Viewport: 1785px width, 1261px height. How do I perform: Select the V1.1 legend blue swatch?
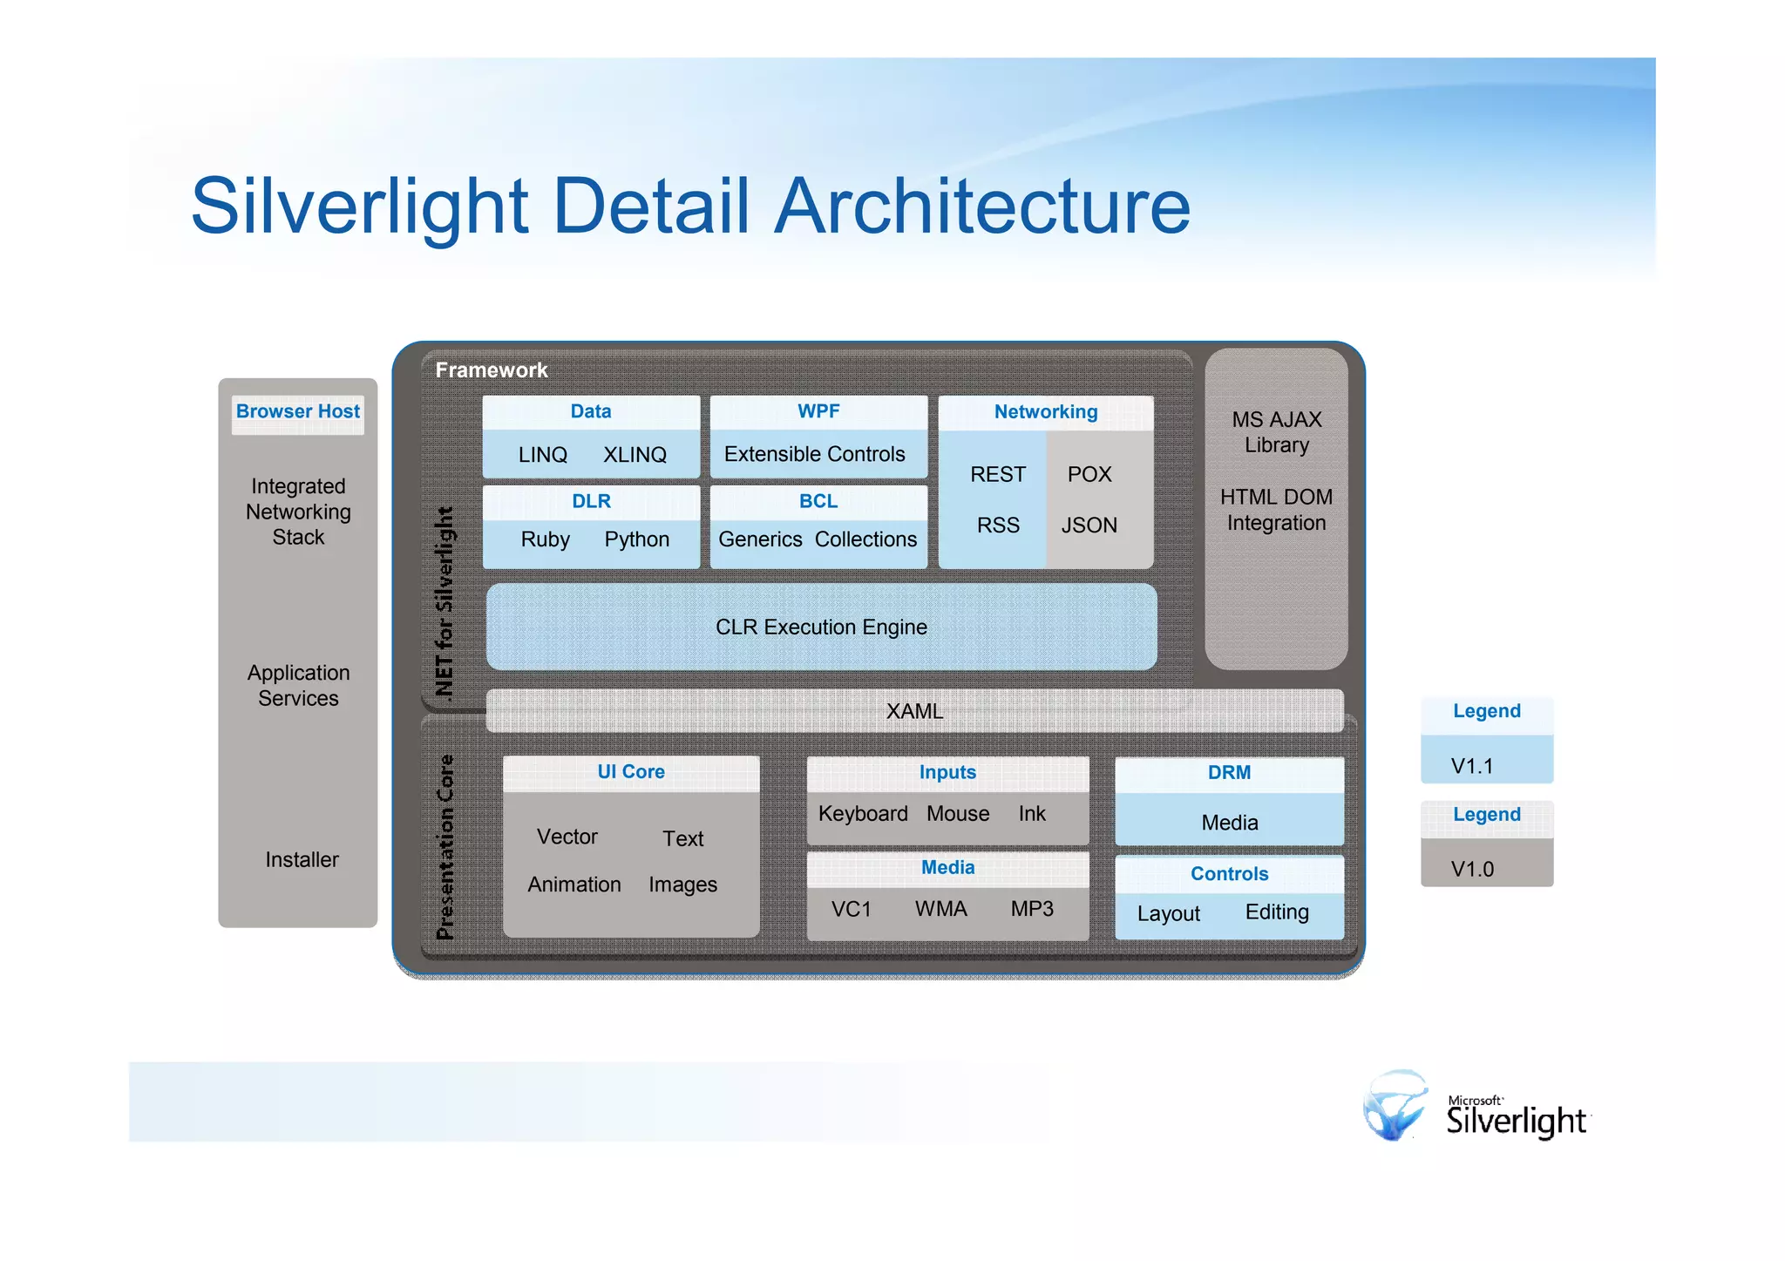point(1486,761)
